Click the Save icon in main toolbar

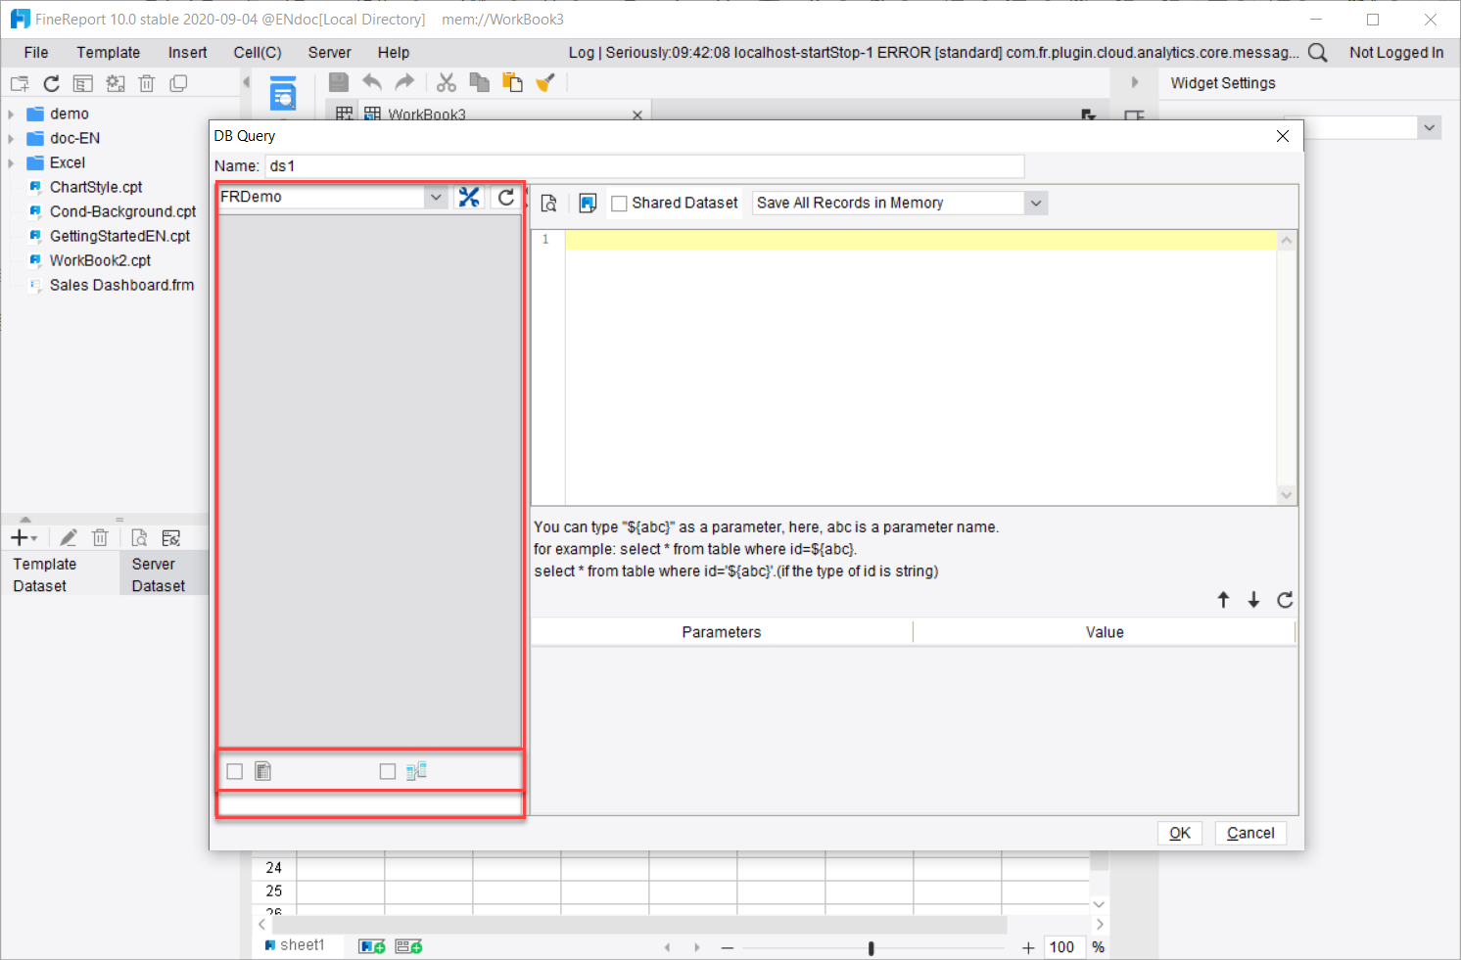click(339, 82)
